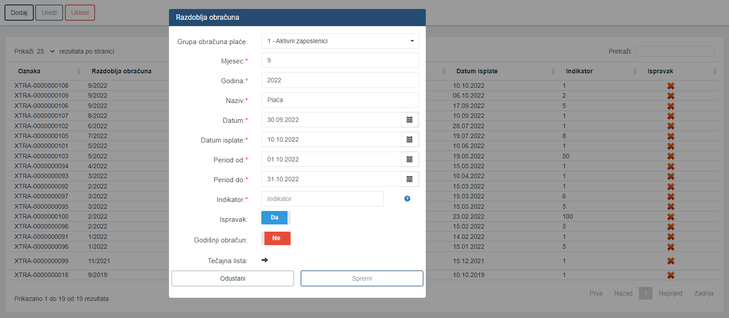Viewport: 729px width, 318px height.
Task: Click indicator value 100 in table
Action: tap(568, 216)
